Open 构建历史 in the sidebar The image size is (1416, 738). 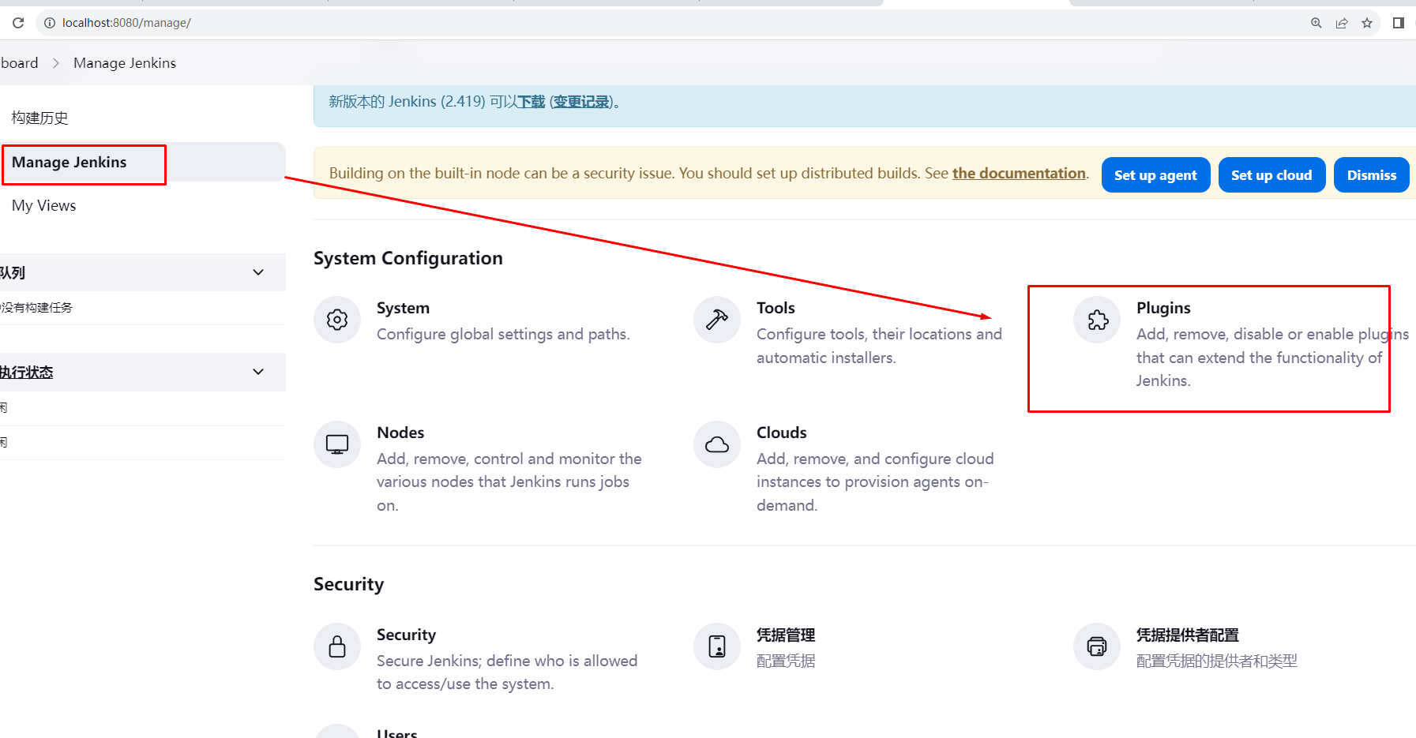(39, 118)
